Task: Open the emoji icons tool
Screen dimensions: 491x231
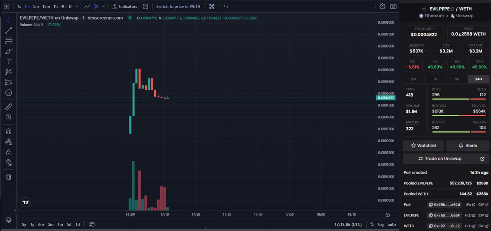Action: pos(9,93)
